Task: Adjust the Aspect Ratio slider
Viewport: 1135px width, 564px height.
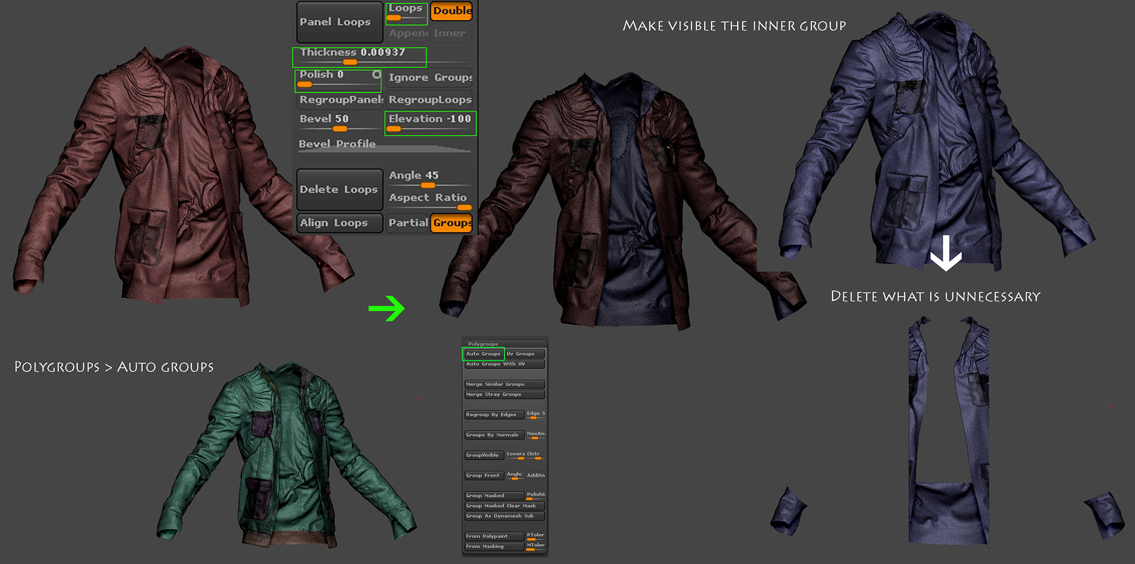Action: pyautogui.click(x=430, y=201)
